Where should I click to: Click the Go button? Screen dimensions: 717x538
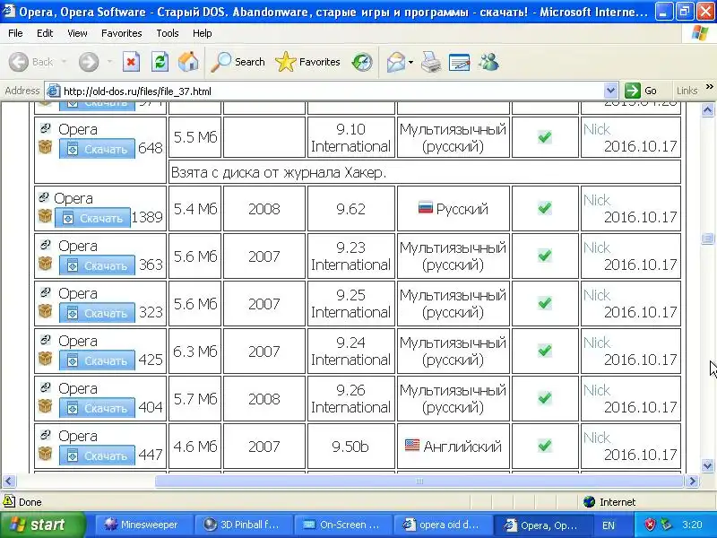(641, 91)
